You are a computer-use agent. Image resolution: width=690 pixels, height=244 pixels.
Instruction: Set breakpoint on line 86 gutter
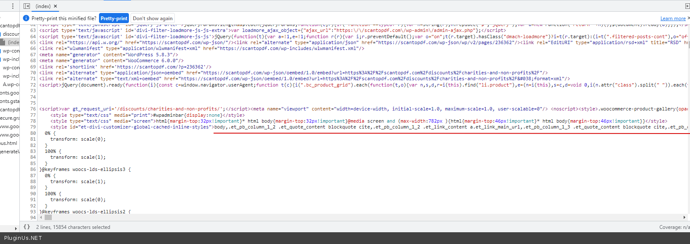pos(33,170)
